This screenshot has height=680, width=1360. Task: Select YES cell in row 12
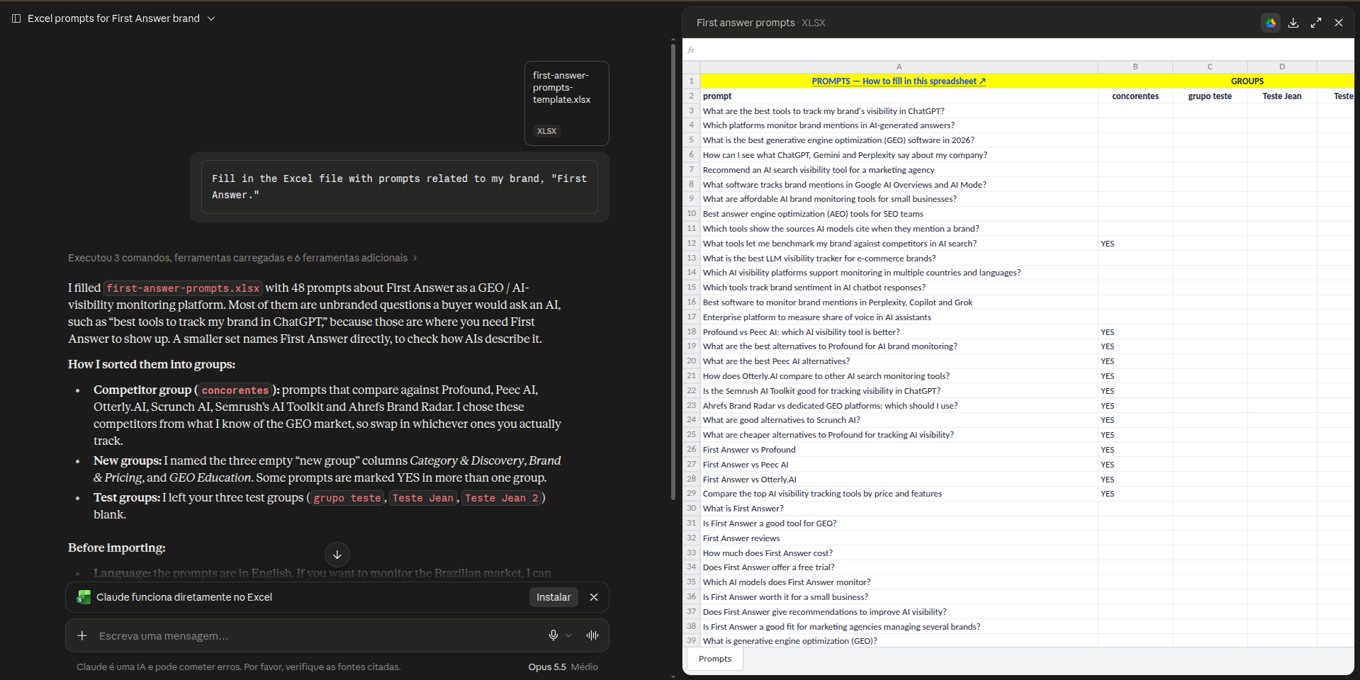pos(1135,244)
